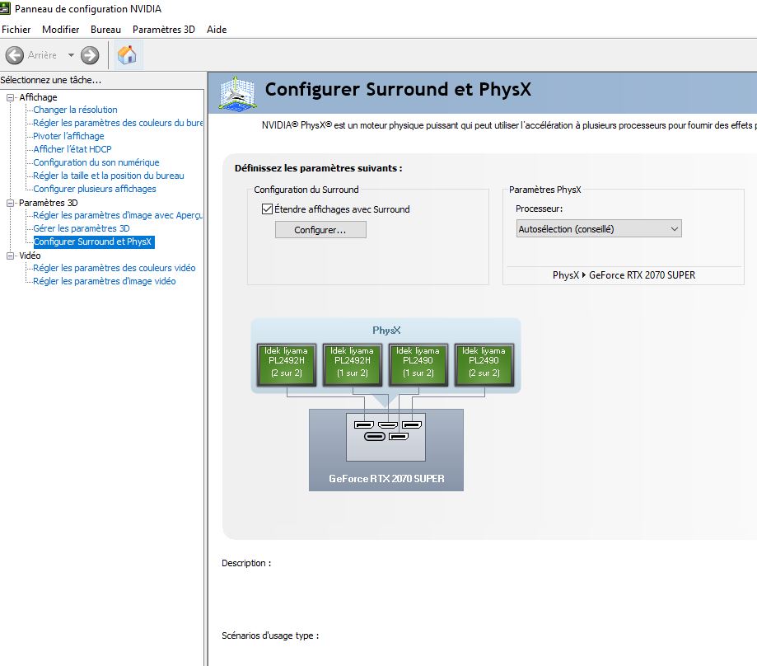
Task: Open the back history dropdown arrow
Action: [x=71, y=55]
